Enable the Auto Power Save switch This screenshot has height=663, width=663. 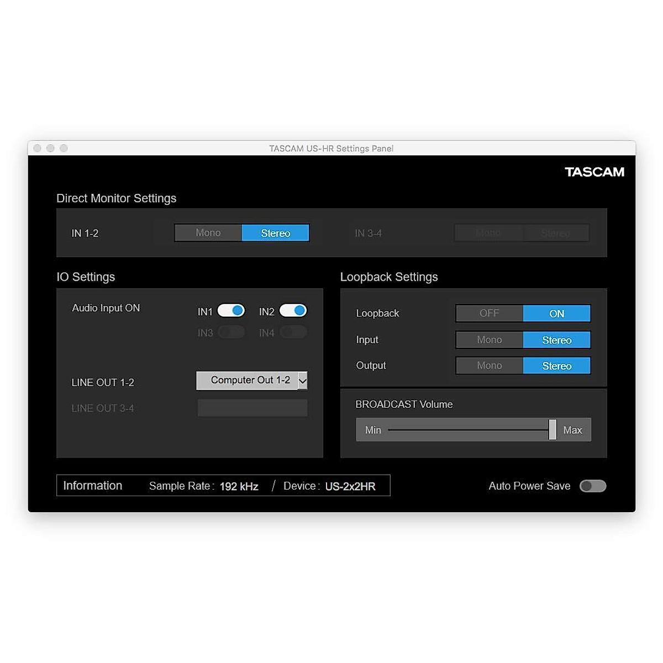click(x=593, y=486)
